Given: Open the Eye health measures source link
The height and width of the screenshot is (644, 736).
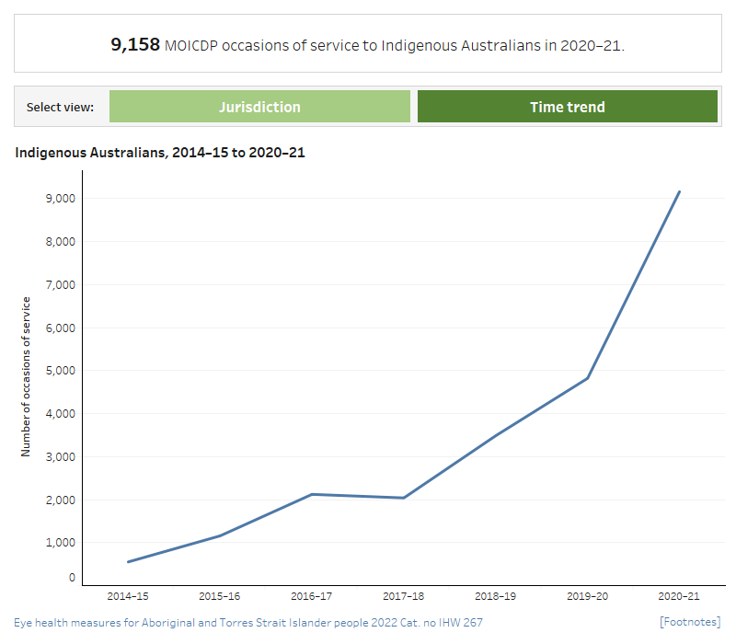Looking at the screenshot, I should (x=248, y=623).
